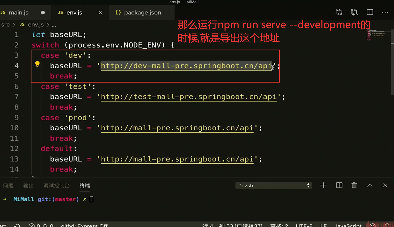The image size is (394, 227).
Task: Click the break; on line 8
Action: click(63, 107)
